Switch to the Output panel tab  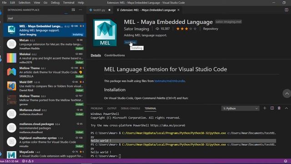(112, 108)
